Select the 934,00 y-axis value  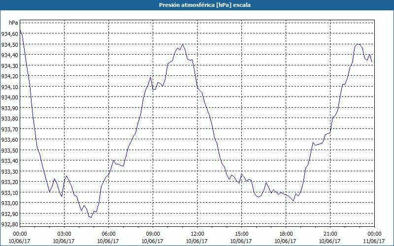(x=9, y=97)
